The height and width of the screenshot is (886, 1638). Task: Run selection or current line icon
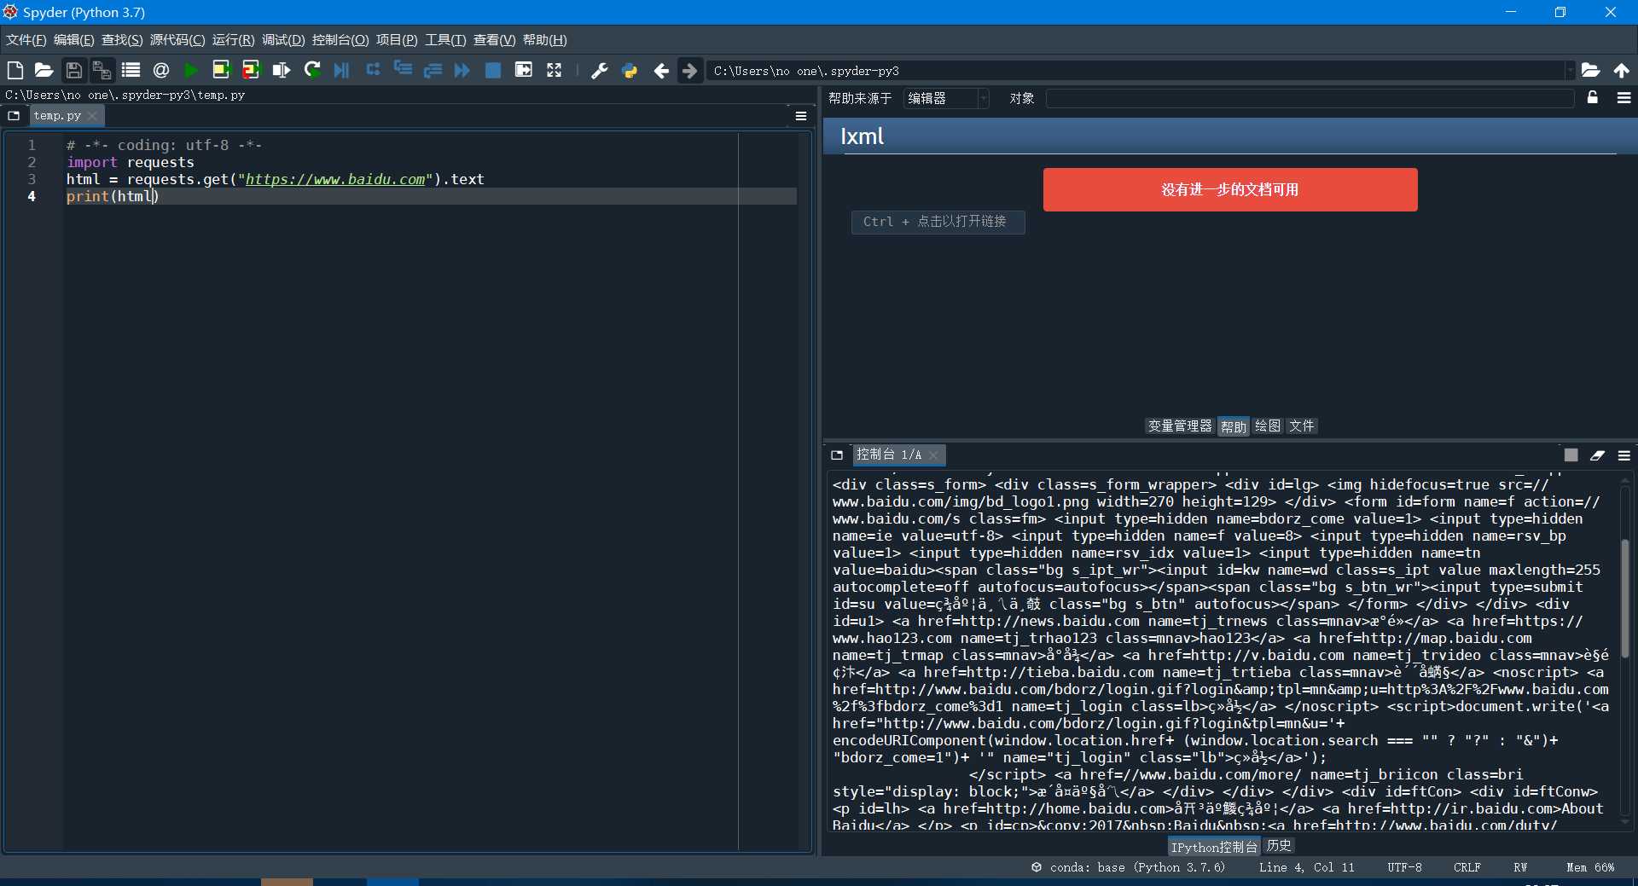pyautogui.click(x=281, y=70)
